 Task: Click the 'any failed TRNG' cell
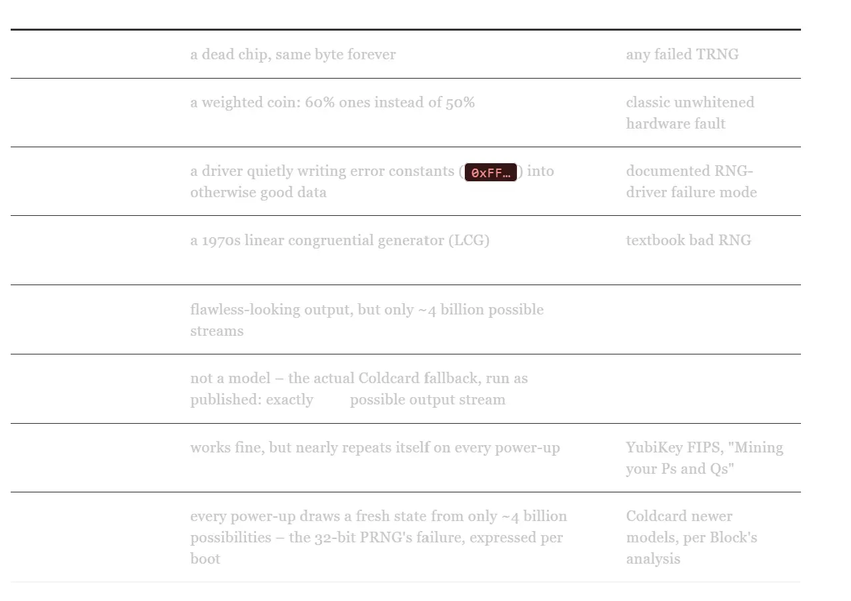pyautogui.click(x=682, y=55)
